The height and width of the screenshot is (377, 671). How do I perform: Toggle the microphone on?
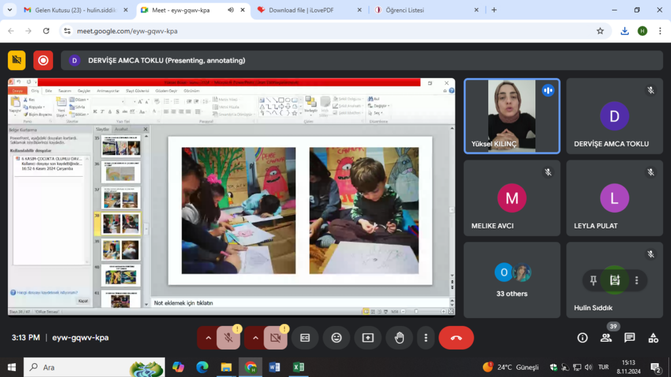coord(228,338)
